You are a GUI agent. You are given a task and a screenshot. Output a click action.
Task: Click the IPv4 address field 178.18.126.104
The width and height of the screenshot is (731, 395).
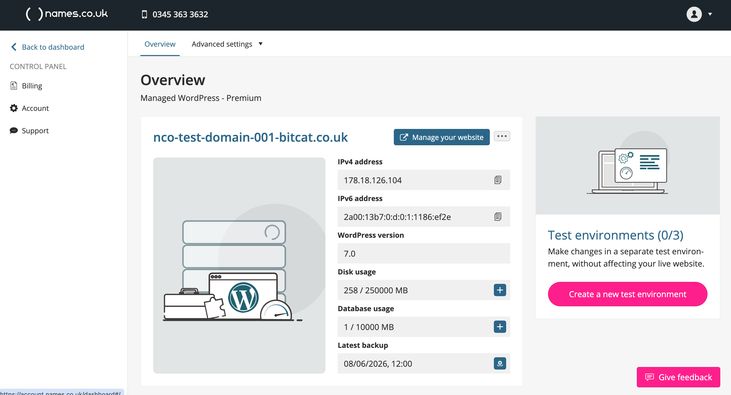423,180
